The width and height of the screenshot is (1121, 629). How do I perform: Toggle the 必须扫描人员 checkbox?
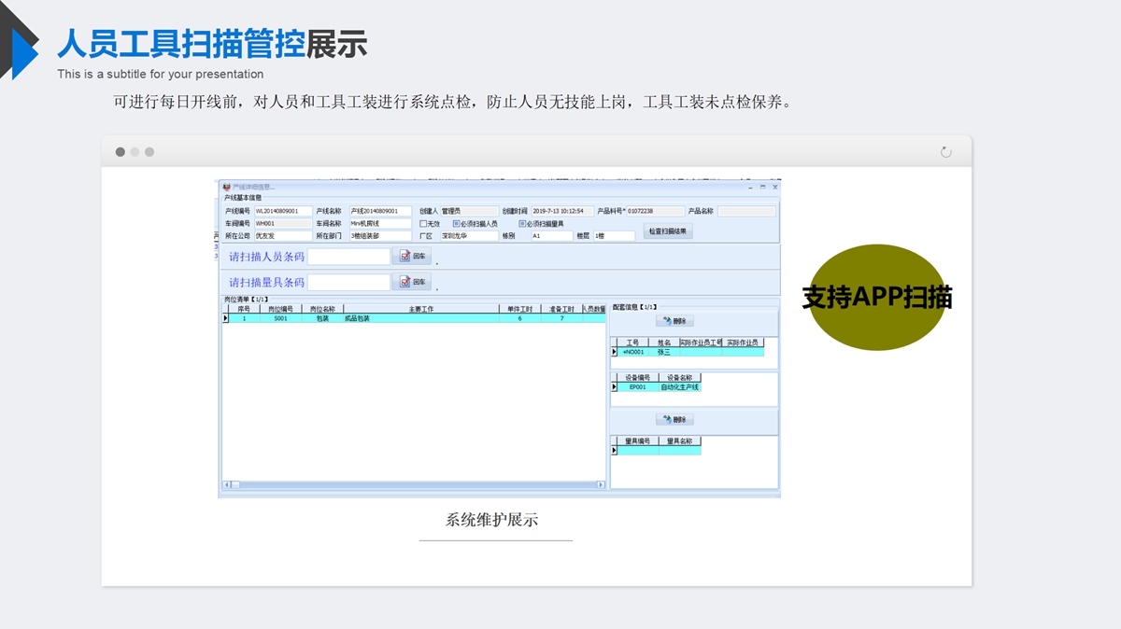pyautogui.click(x=456, y=224)
